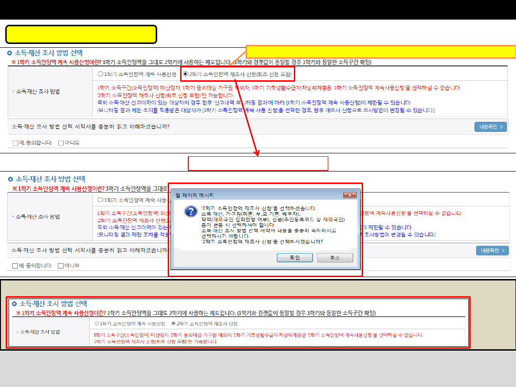The width and height of the screenshot is (516, 387).
Task: Click the 웹 페이지 메시지 dialog title bar
Action: 258,195
